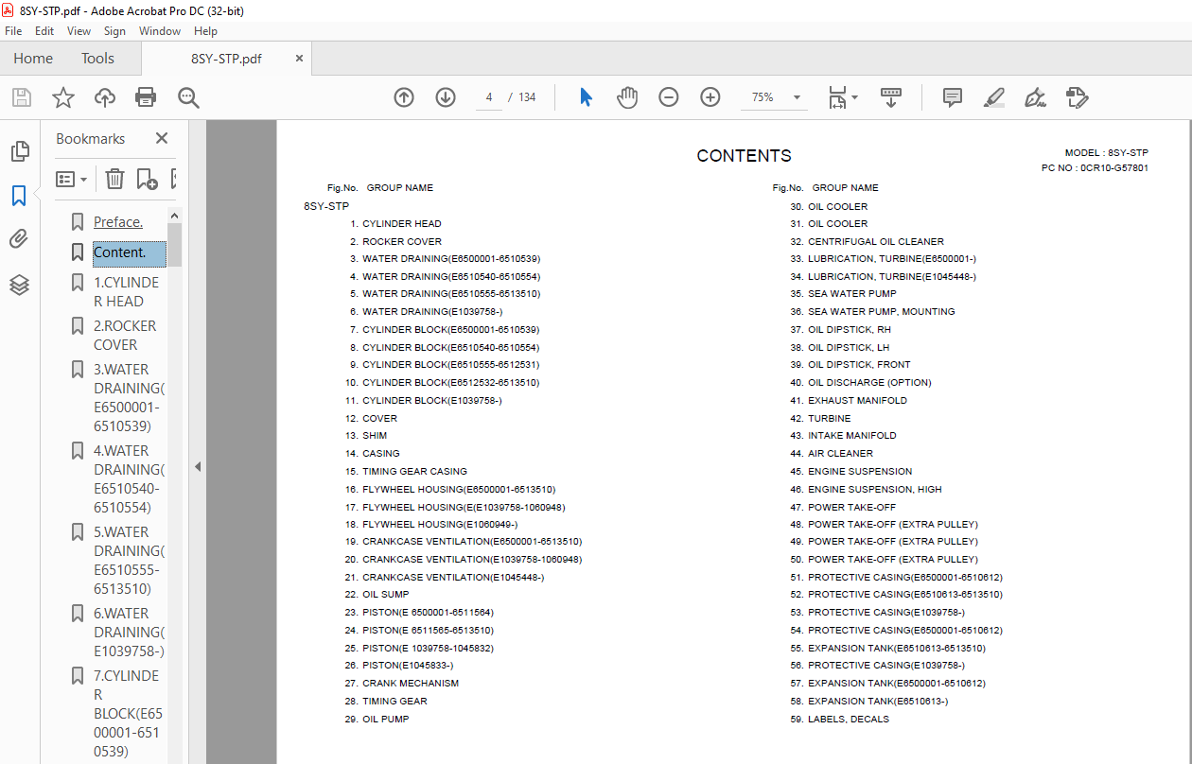Go to the previous page arrow
This screenshot has width=1192, height=764.
(x=404, y=97)
